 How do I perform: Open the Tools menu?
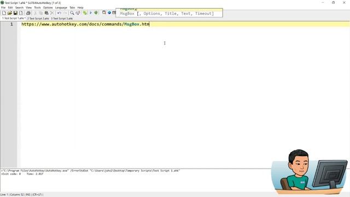(x=38, y=8)
